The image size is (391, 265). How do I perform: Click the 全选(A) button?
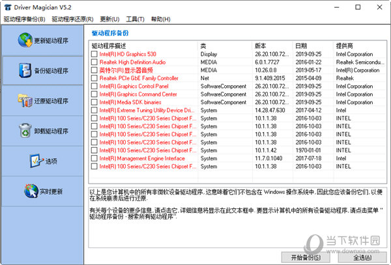coord(362,257)
